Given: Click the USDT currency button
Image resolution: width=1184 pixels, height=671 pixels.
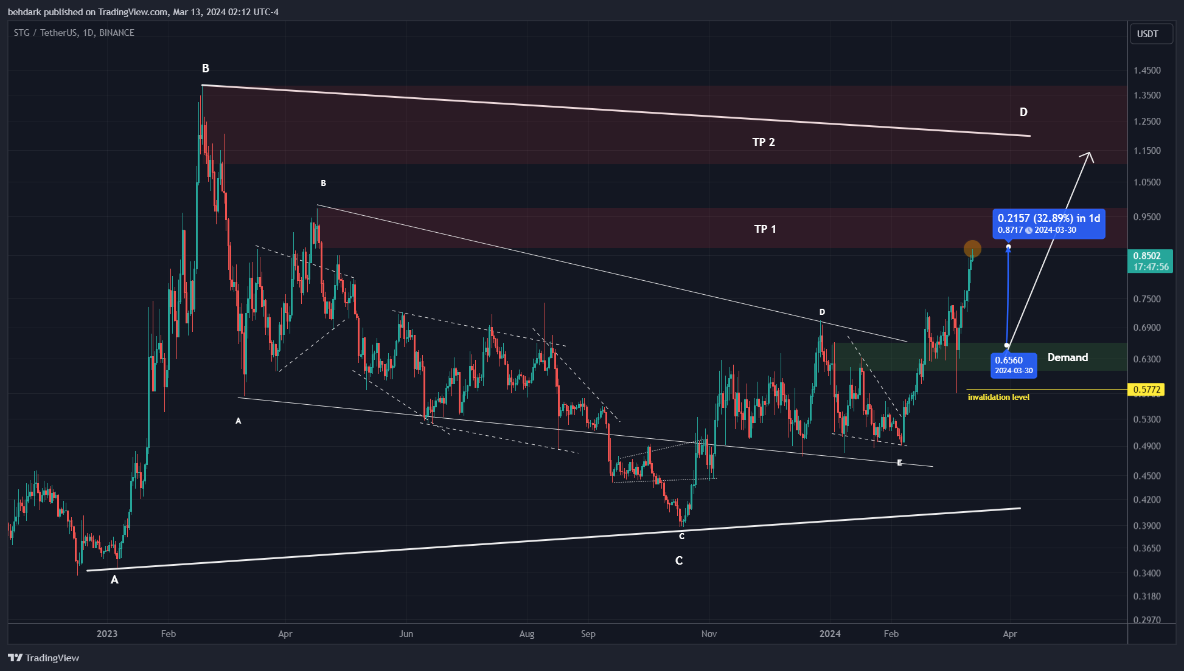Looking at the screenshot, I should pyautogui.click(x=1151, y=34).
